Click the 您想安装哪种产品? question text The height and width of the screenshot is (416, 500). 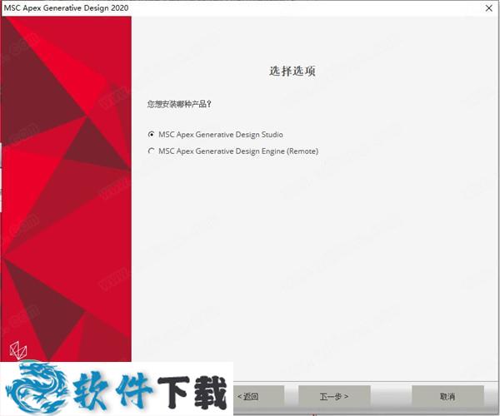click(179, 104)
